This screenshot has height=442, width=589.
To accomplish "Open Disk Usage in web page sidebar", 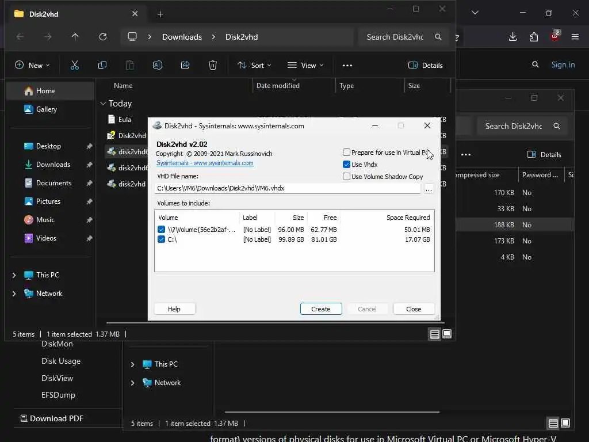I will [61, 361].
